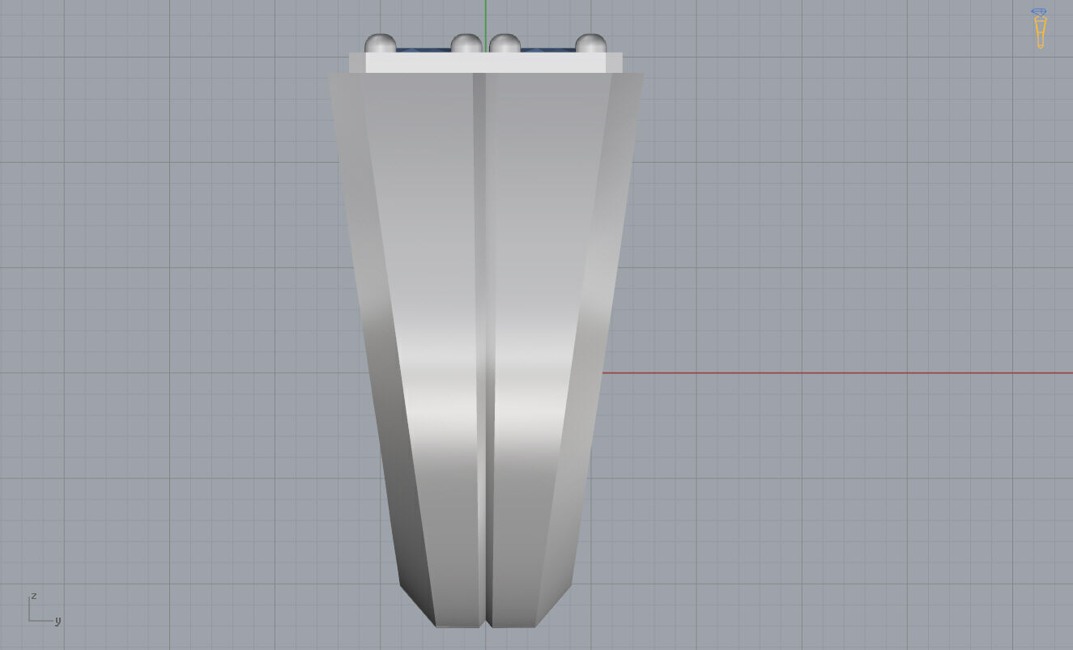The image size is (1073, 650).
Task: Select the tapered metal body of the model
Action: 485,350
